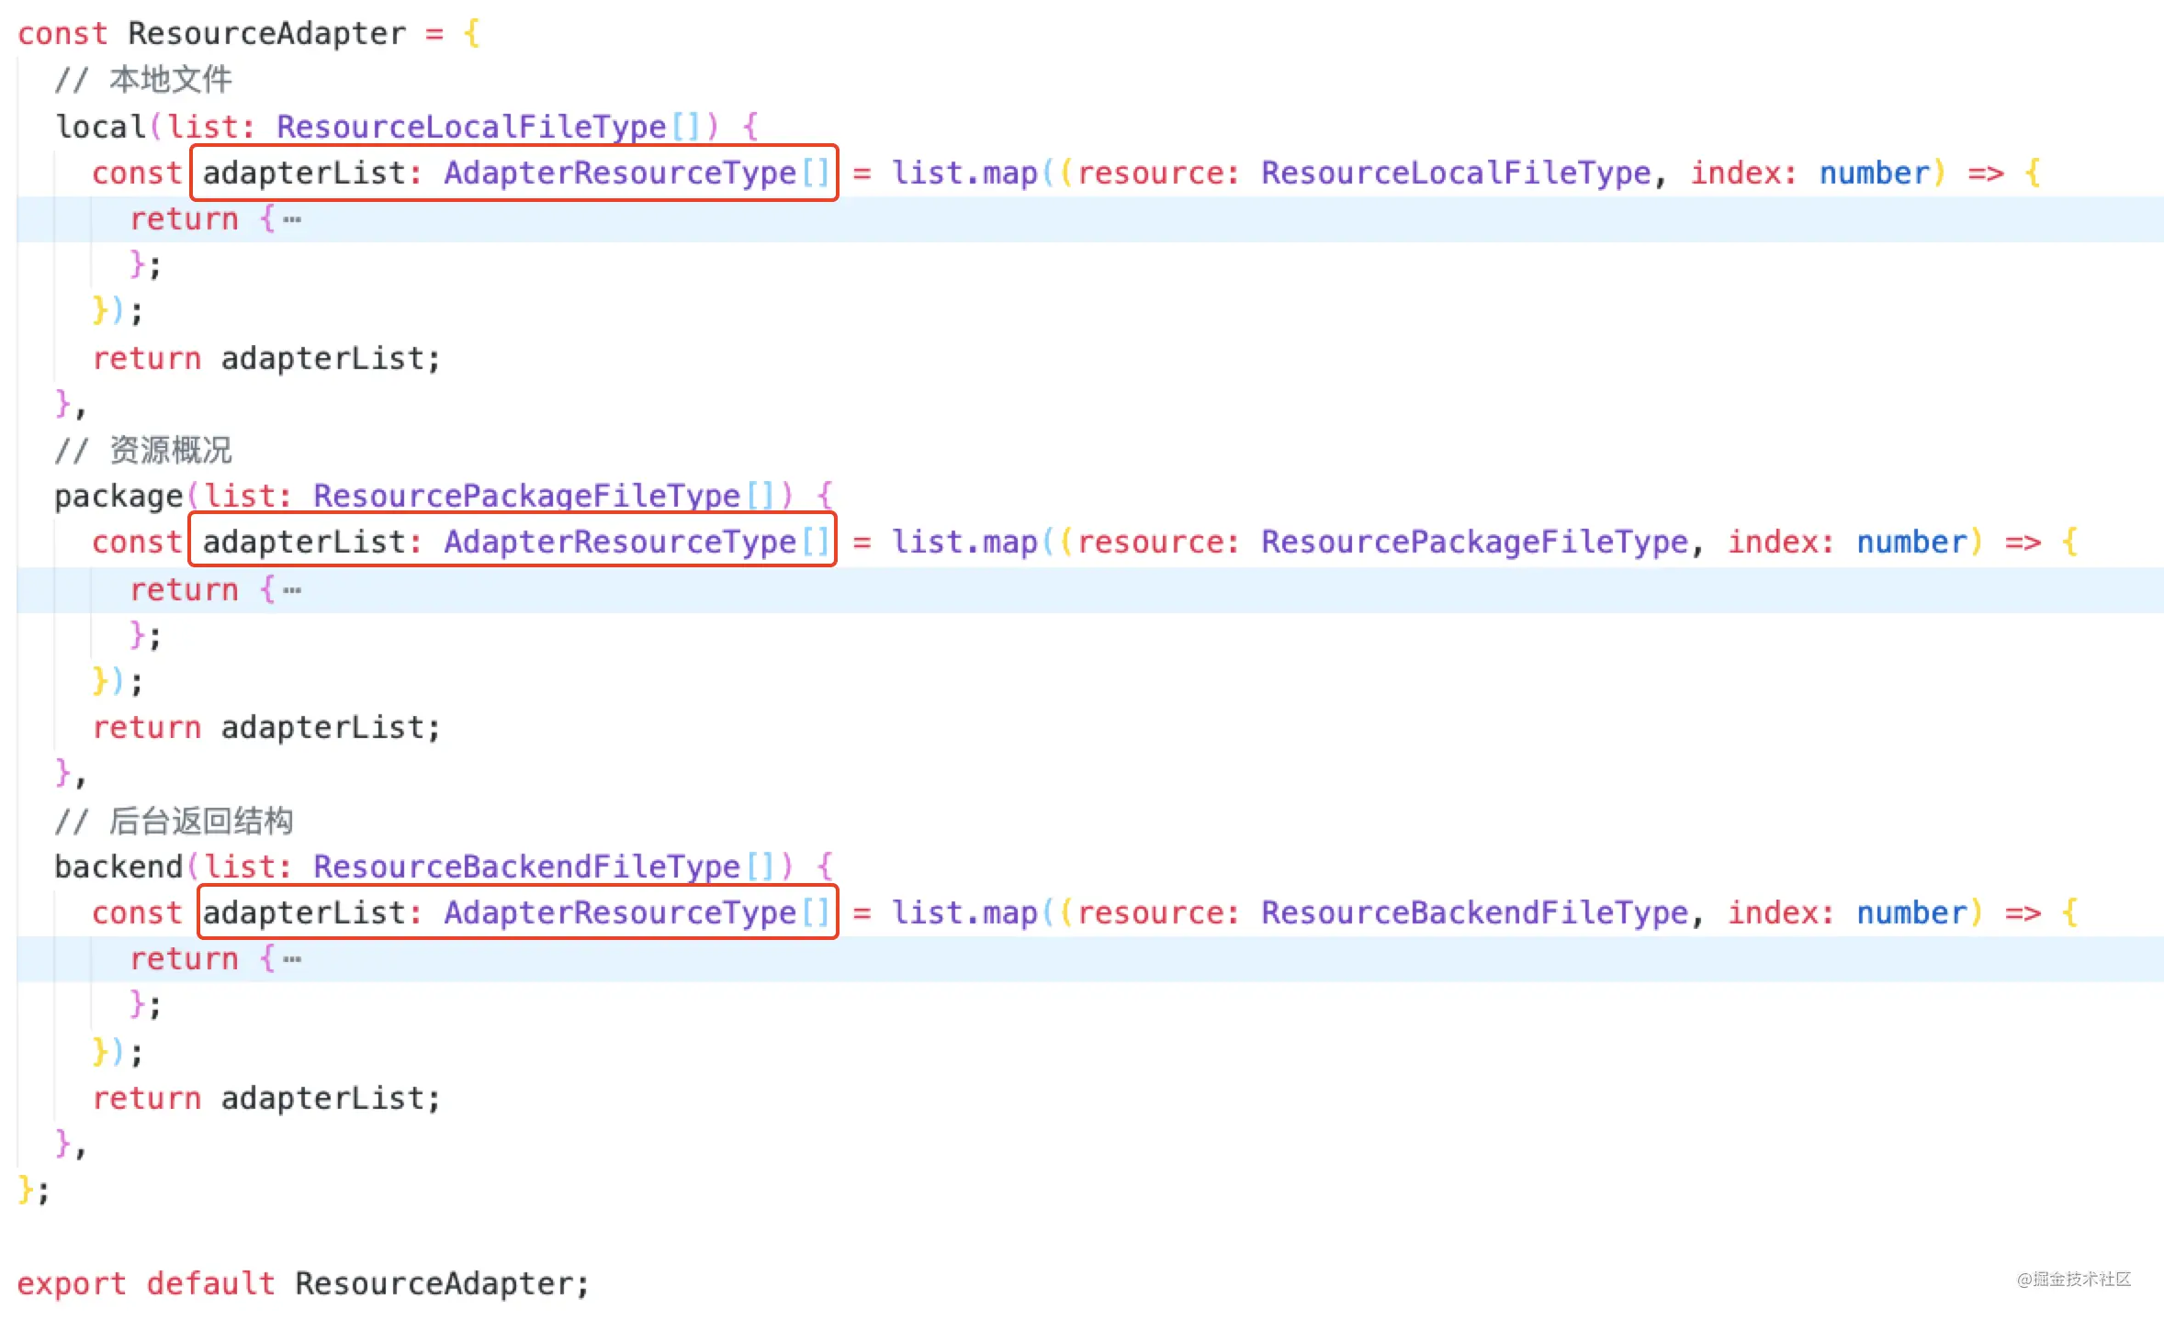Click list.map call in backend method
Image resolution: width=2164 pixels, height=1320 pixels.
pos(964,912)
